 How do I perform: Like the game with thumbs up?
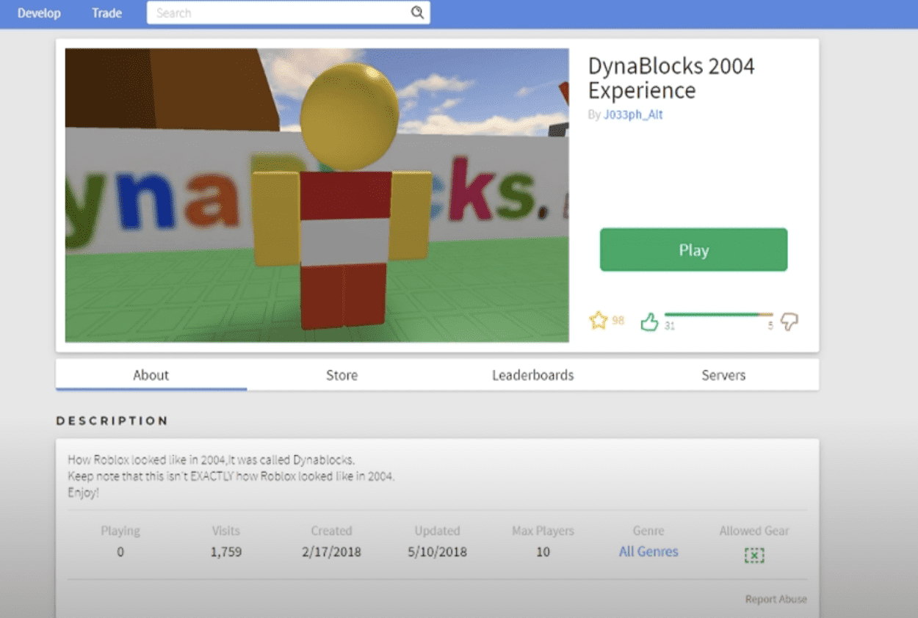(x=649, y=321)
